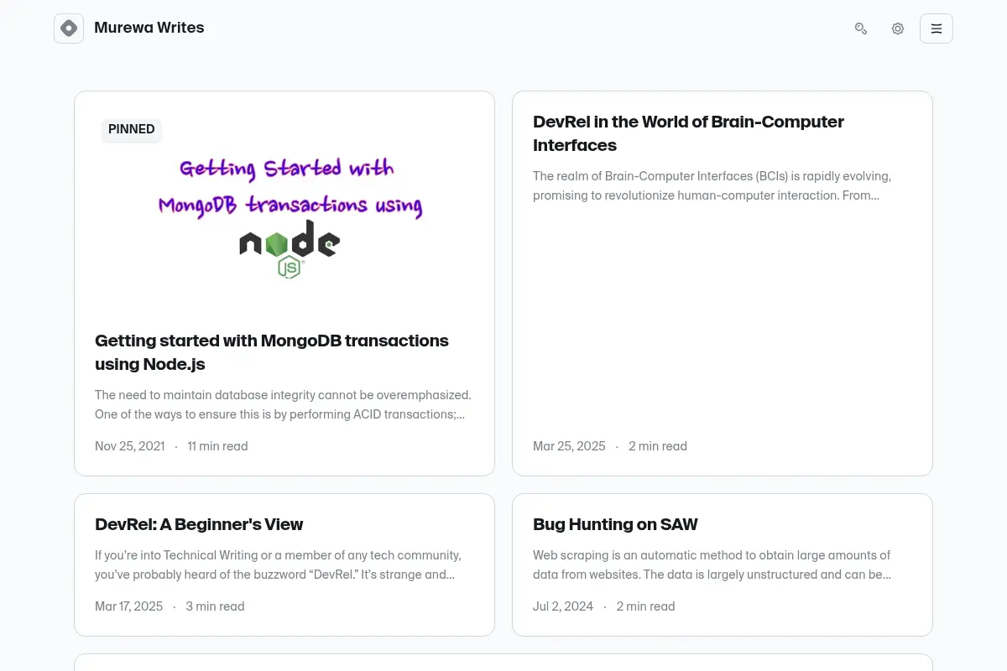The width and height of the screenshot is (1007, 671).
Task: Go to Murewa Writes home title
Action: point(149,28)
